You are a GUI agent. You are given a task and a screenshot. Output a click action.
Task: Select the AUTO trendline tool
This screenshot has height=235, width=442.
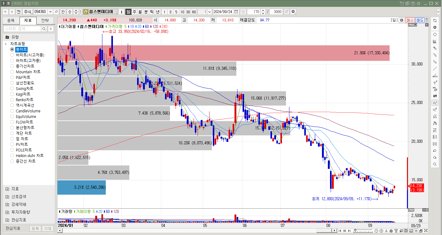click(x=435, y=75)
